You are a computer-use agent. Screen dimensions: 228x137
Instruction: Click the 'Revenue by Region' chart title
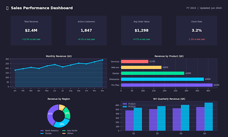59,99
